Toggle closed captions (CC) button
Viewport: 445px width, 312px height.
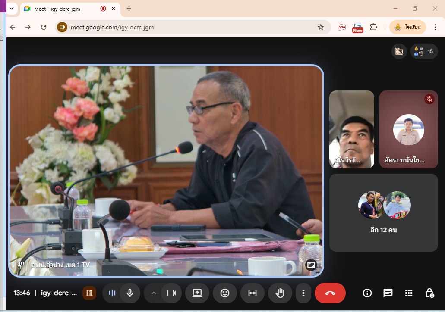(x=252, y=293)
